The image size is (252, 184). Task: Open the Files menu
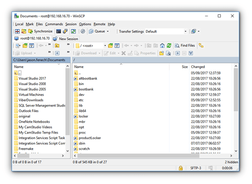[x=39, y=24]
